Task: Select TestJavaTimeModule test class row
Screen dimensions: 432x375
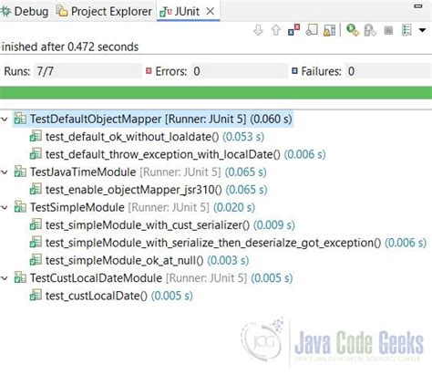Action: [x=140, y=172]
